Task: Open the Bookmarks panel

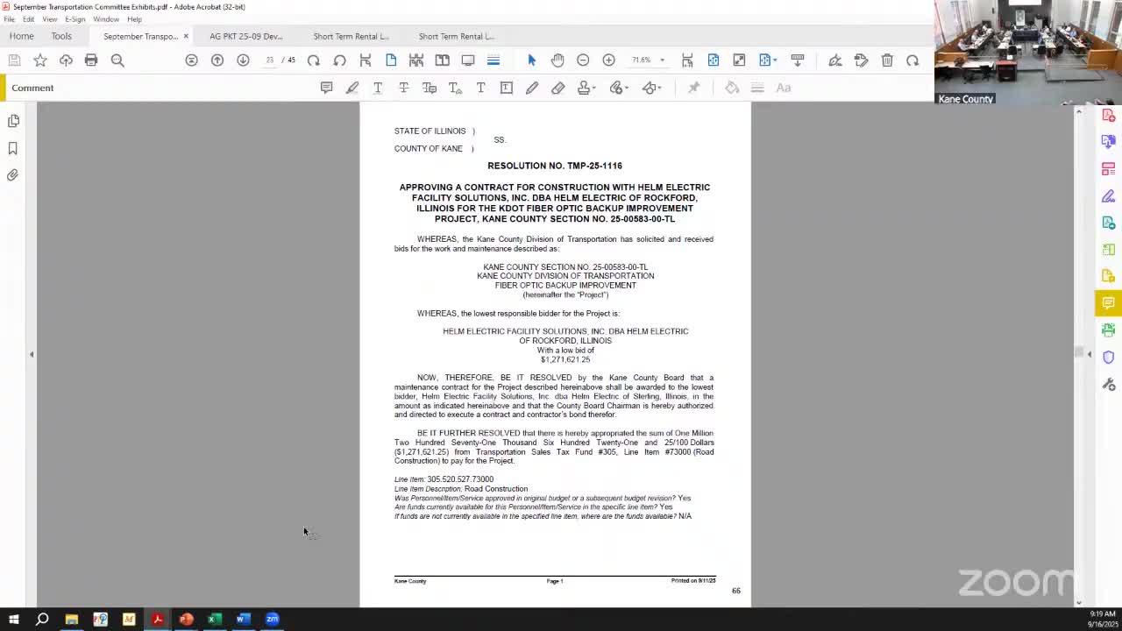Action: [13, 148]
